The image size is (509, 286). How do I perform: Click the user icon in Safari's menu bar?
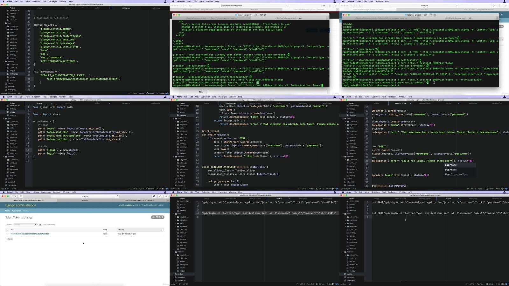[165, 192]
